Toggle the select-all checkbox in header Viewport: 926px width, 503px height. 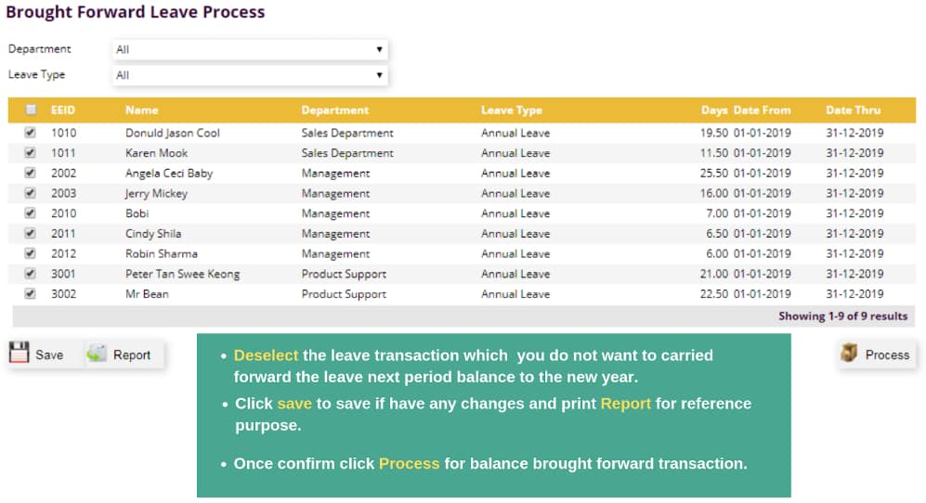pyautogui.click(x=31, y=110)
